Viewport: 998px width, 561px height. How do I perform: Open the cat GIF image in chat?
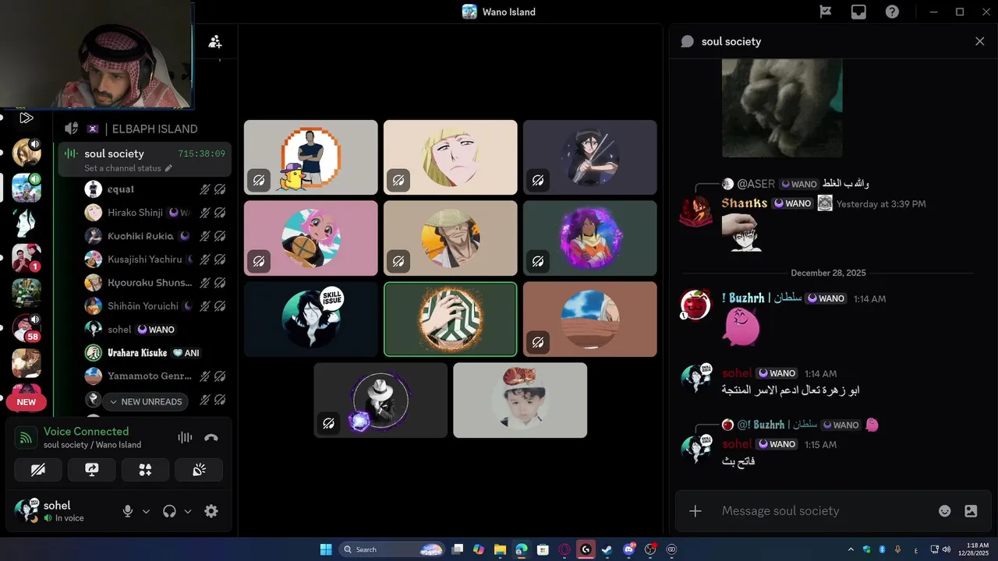pos(782,108)
